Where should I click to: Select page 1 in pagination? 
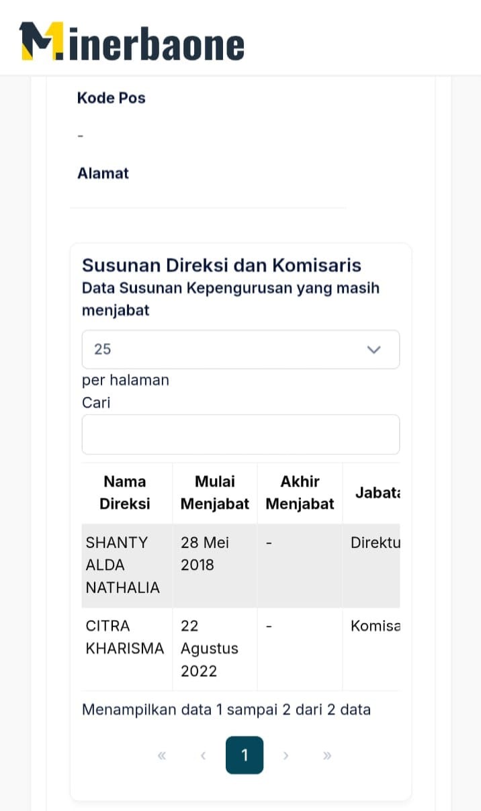[x=245, y=755]
